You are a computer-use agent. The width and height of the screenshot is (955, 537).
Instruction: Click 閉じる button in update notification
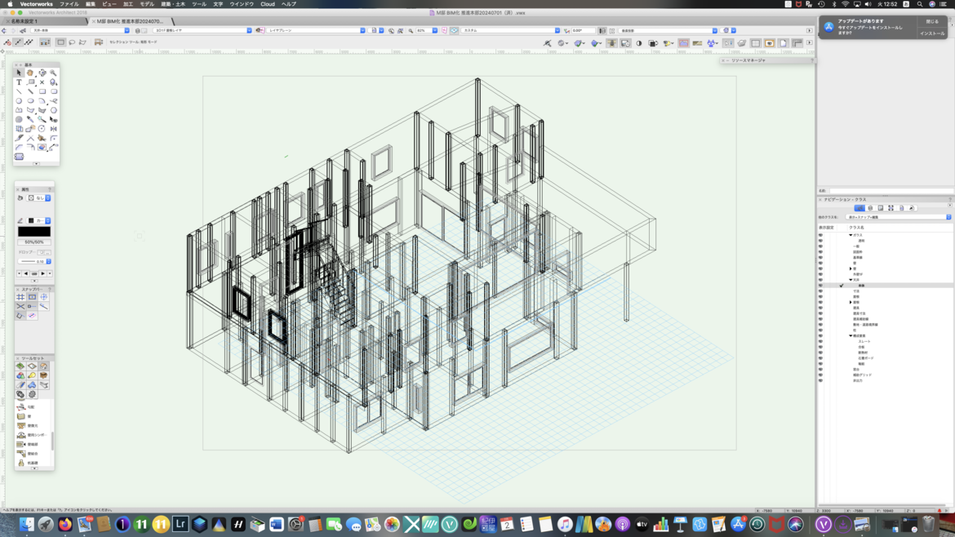coord(932,22)
